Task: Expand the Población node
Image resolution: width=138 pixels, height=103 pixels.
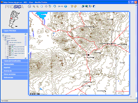Action: [x=7, y=57]
